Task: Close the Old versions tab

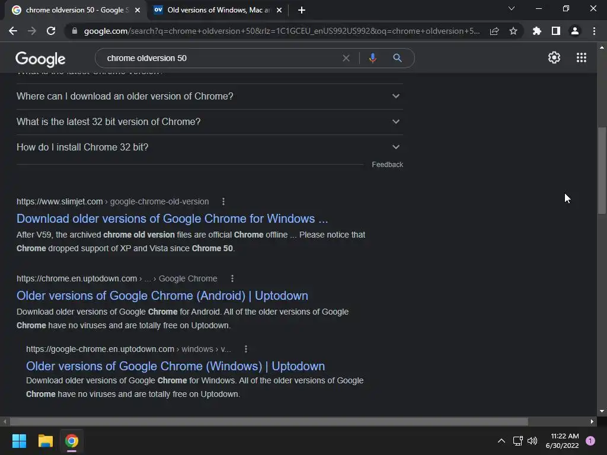Action: (x=279, y=10)
